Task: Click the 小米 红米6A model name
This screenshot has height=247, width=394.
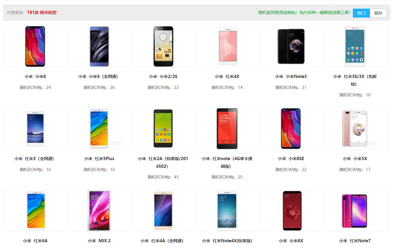Action: pos(35,241)
